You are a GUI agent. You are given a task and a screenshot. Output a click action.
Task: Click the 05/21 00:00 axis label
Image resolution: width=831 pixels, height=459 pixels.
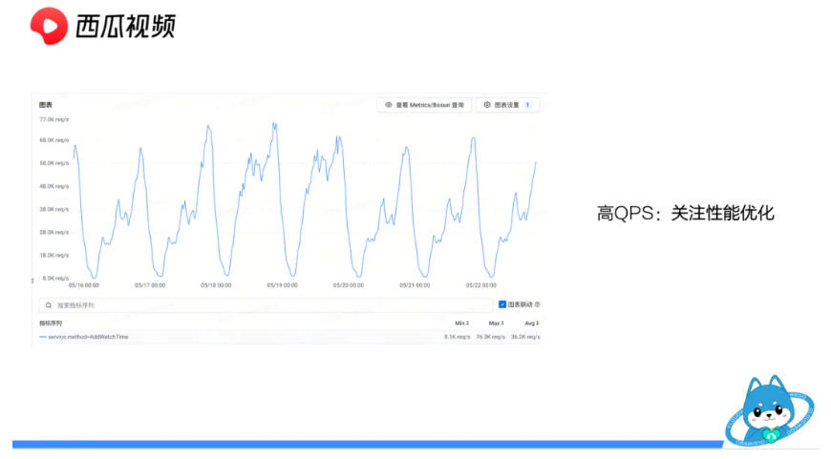(x=415, y=285)
